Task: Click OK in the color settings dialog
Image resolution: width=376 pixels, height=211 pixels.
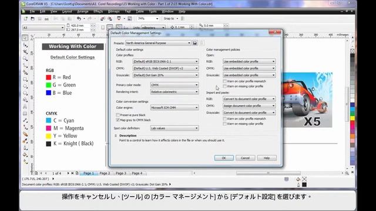Action: (224, 158)
